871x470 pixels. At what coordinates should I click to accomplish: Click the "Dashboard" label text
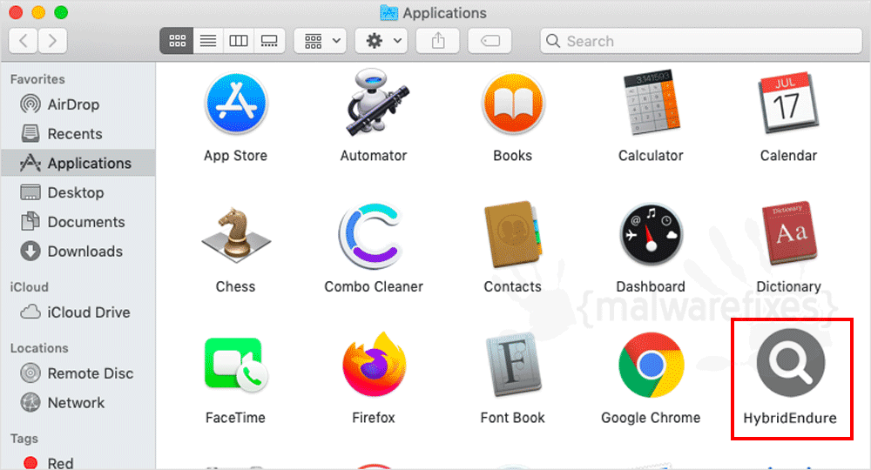(x=651, y=287)
